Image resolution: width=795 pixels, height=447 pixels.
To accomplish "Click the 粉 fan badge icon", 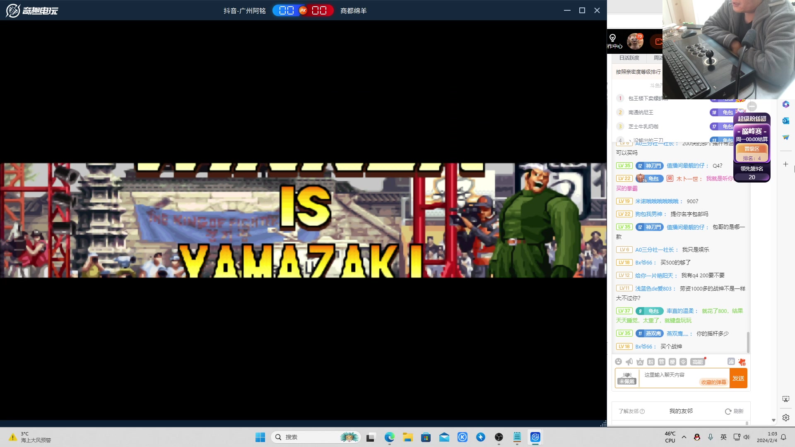I will (651, 362).
